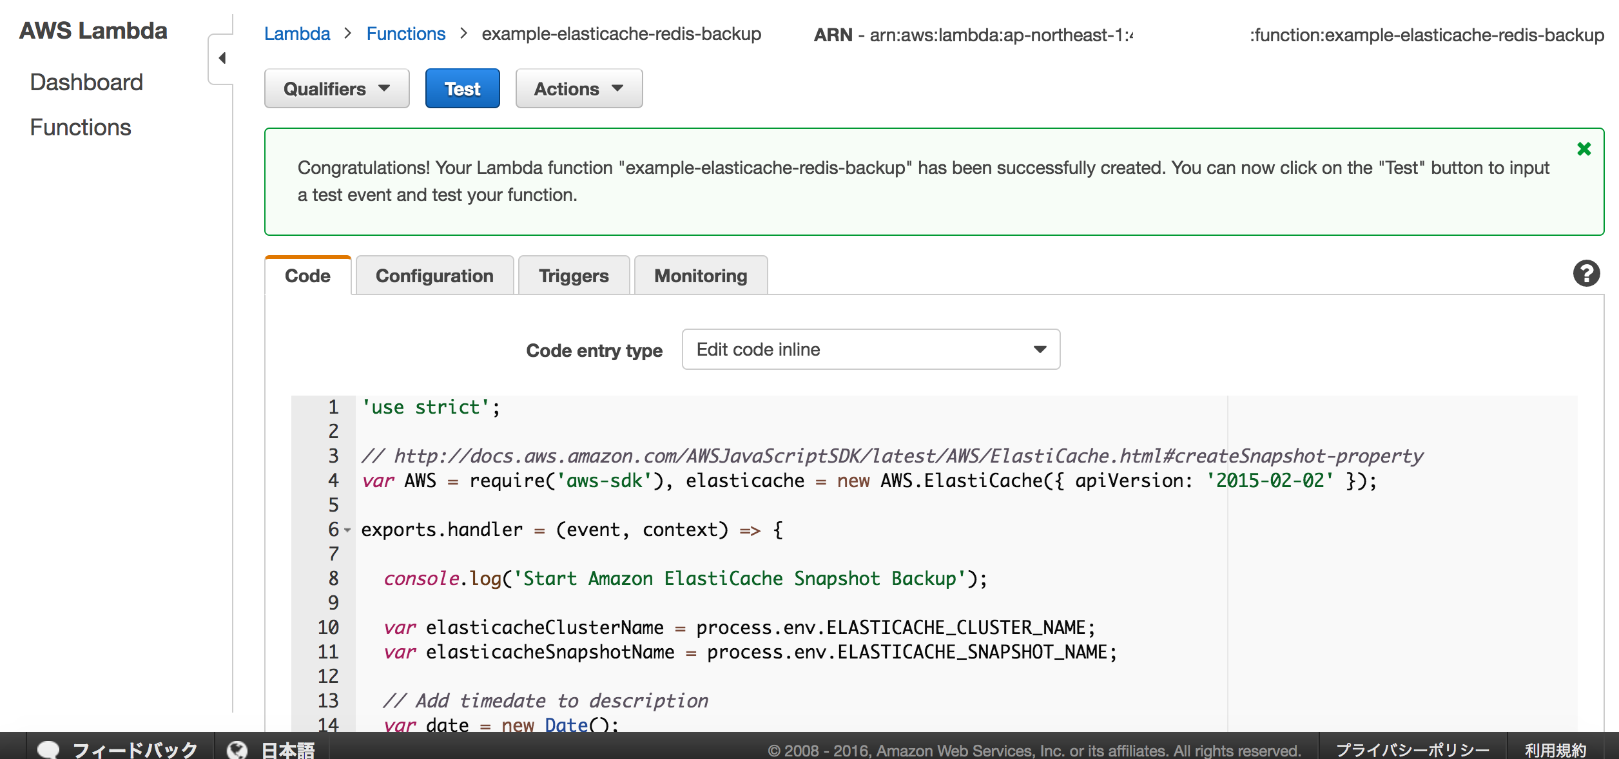Fold code at line 6 arrow
This screenshot has width=1619, height=759.
click(x=347, y=530)
